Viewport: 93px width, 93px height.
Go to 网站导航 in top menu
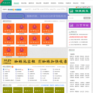[x=24, y=3]
